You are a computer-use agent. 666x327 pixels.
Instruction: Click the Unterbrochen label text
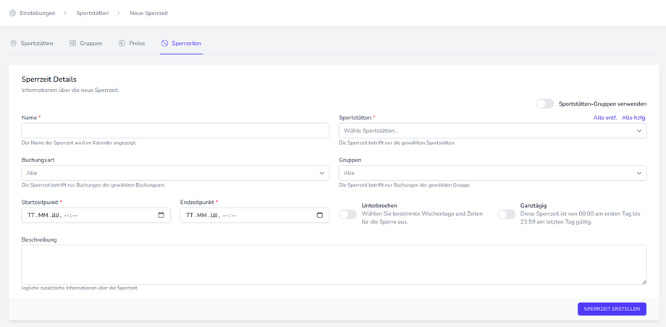tap(379, 205)
